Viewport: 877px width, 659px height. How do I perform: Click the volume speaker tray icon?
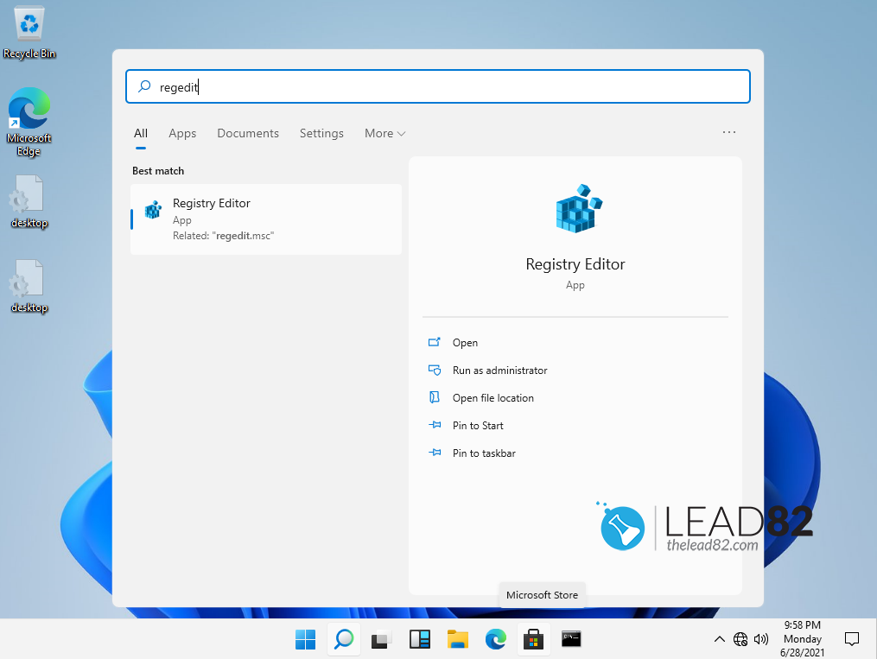(760, 639)
